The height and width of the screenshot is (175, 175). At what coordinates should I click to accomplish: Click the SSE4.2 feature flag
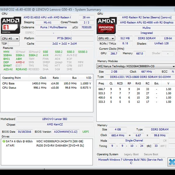33,55
